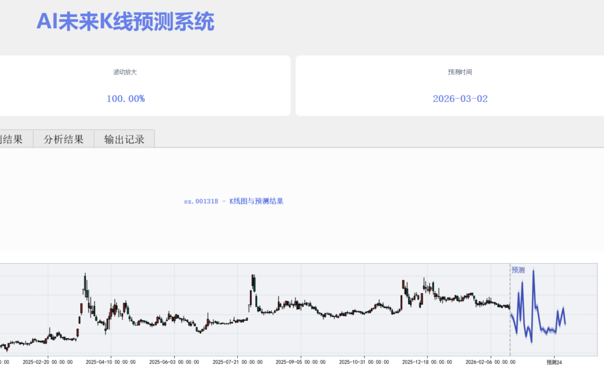Click the 预测时间 date 2026-03-02

[460, 99]
